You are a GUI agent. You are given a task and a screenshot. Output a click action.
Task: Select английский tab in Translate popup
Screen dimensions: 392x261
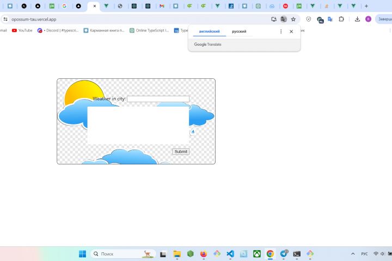[209, 32]
